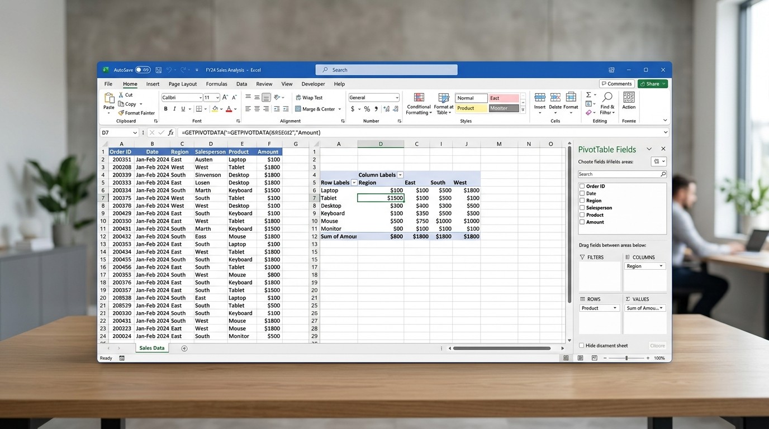The height and width of the screenshot is (429, 769).
Task: Switch to the Insert tab
Action: 153,84
